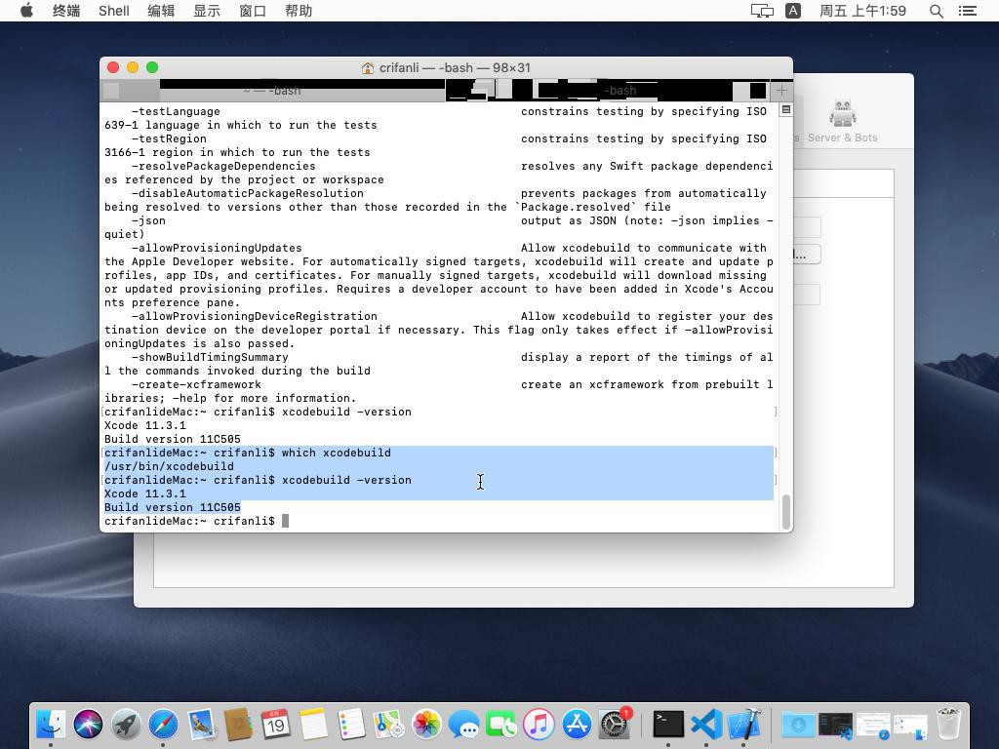This screenshot has width=999, height=749.
Task: Click the Terminal vertical scrollbar thumb
Action: (786, 511)
